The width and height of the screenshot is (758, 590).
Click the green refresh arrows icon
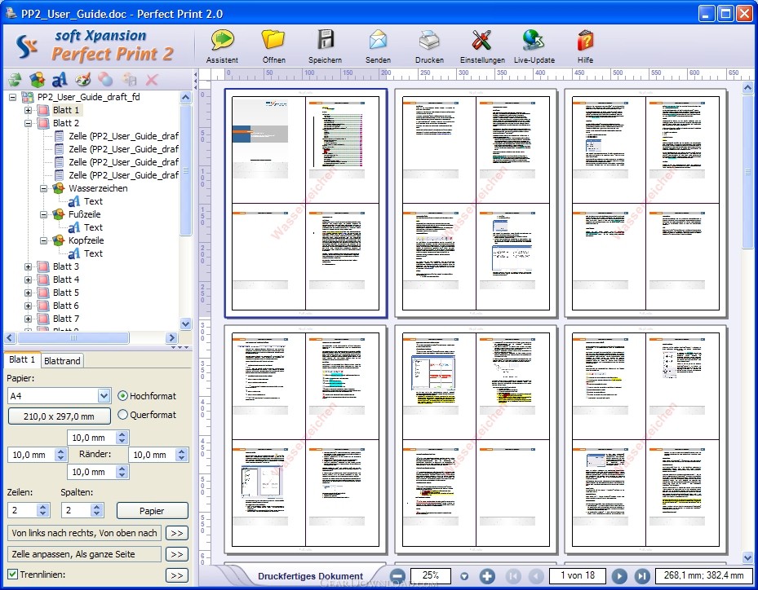point(15,80)
